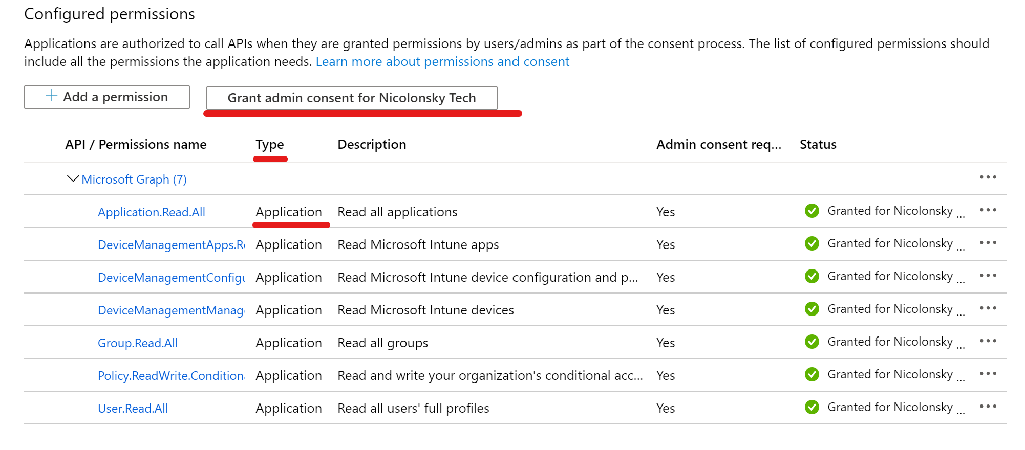Click 'Read all applications' description
1025x450 pixels.
pyautogui.click(x=397, y=212)
